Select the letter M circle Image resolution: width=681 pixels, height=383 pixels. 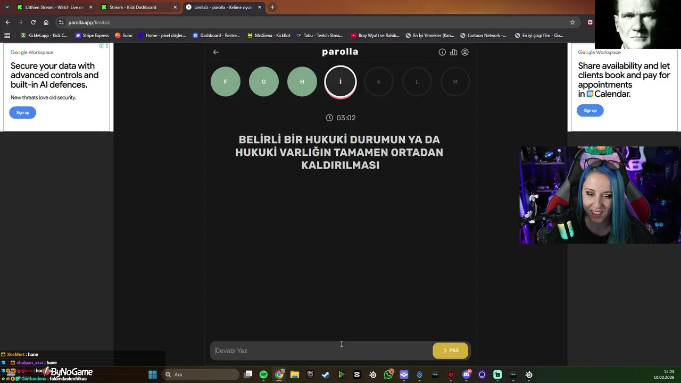click(455, 81)
